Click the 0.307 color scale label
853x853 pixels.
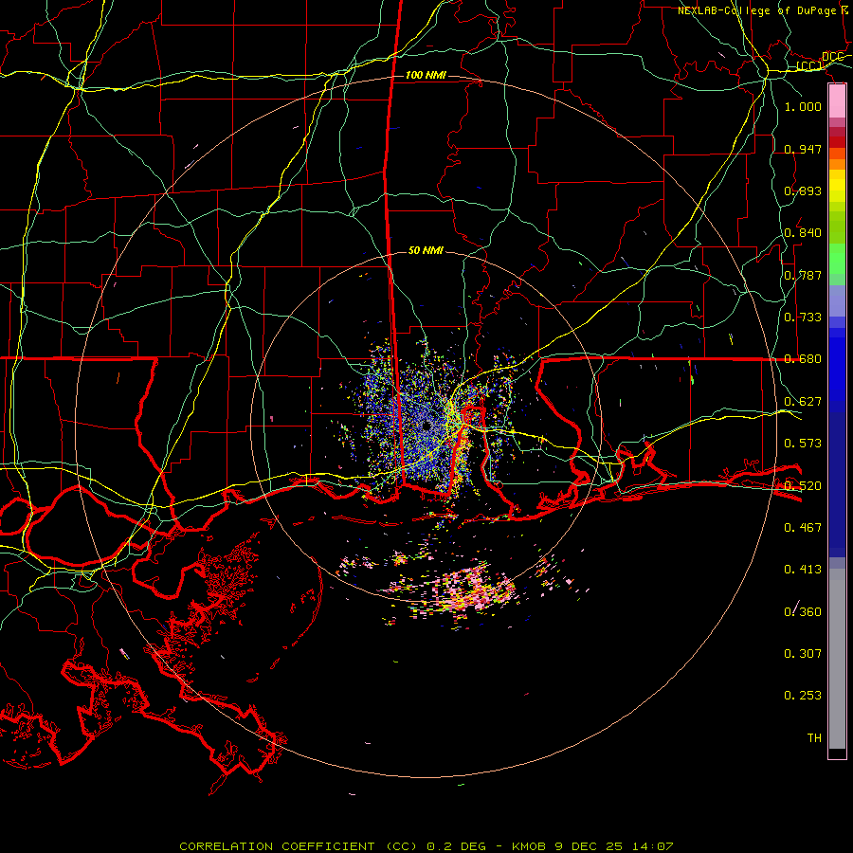(x=803, y=654)
